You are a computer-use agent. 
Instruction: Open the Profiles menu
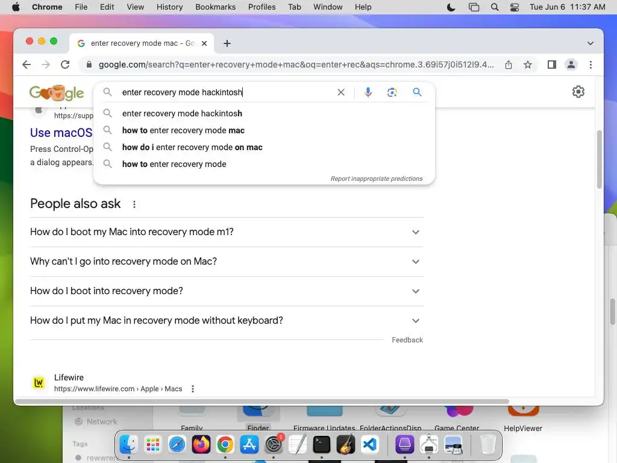[262, 7]
